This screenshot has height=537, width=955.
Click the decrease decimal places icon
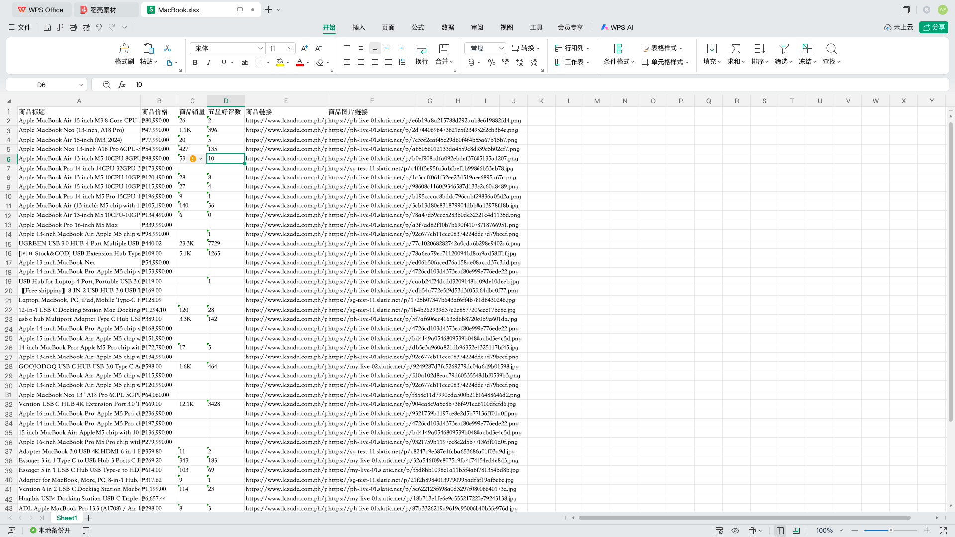[534, 62]
